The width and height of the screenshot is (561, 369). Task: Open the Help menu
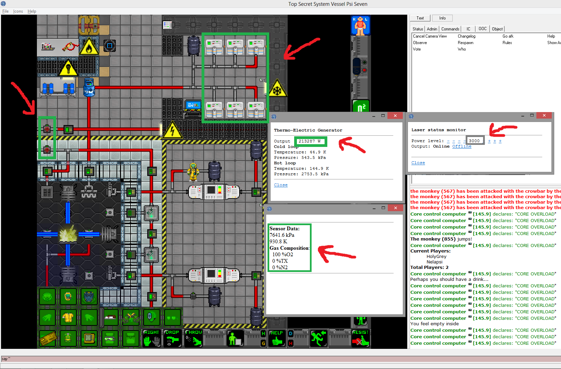32,11
